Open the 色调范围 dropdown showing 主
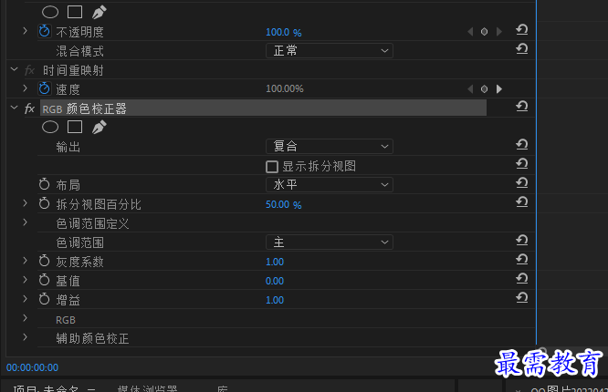Image resolution: width=608 pixels, height=392 pixels. point(330,242)
